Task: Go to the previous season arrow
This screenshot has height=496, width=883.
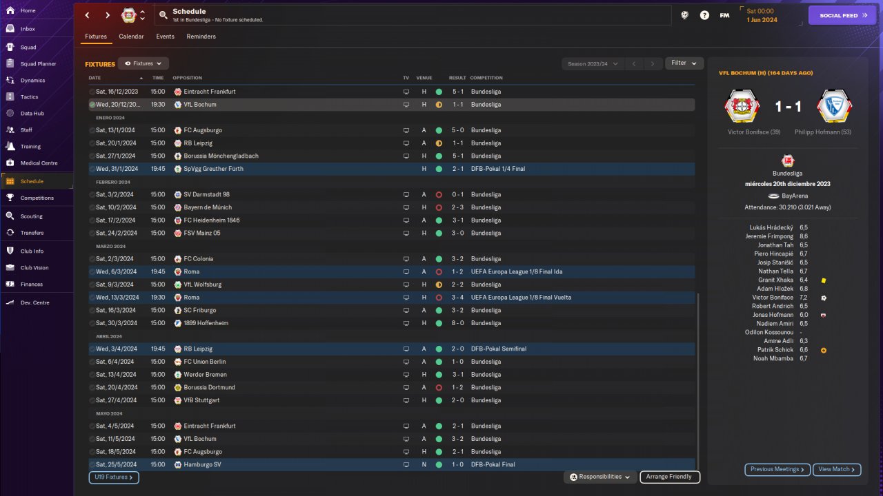Action: [634, 63]
